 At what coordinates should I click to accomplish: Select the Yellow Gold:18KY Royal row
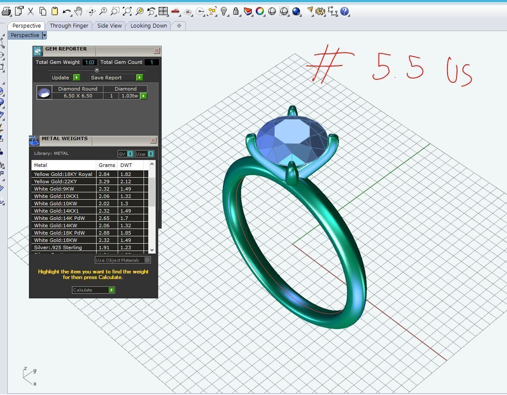click(x=90, y=174)
